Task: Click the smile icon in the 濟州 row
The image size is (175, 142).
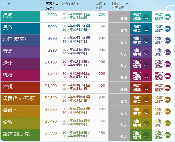Action: [147, 64]
